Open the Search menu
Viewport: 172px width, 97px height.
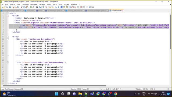(x=12, y=5)
